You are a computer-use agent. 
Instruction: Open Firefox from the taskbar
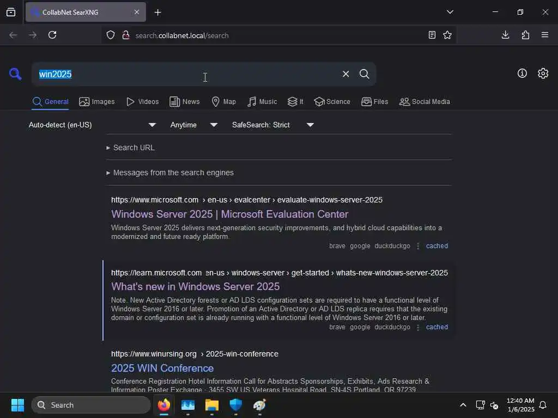[x=164, y=405]
